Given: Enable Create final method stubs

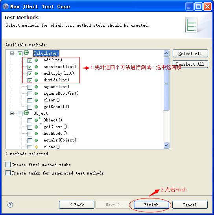Looking at the screenshot, I should pyautogui.click(x=8, y=164).
